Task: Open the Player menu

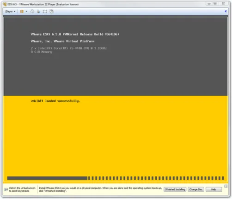Action: click(10, 12)
